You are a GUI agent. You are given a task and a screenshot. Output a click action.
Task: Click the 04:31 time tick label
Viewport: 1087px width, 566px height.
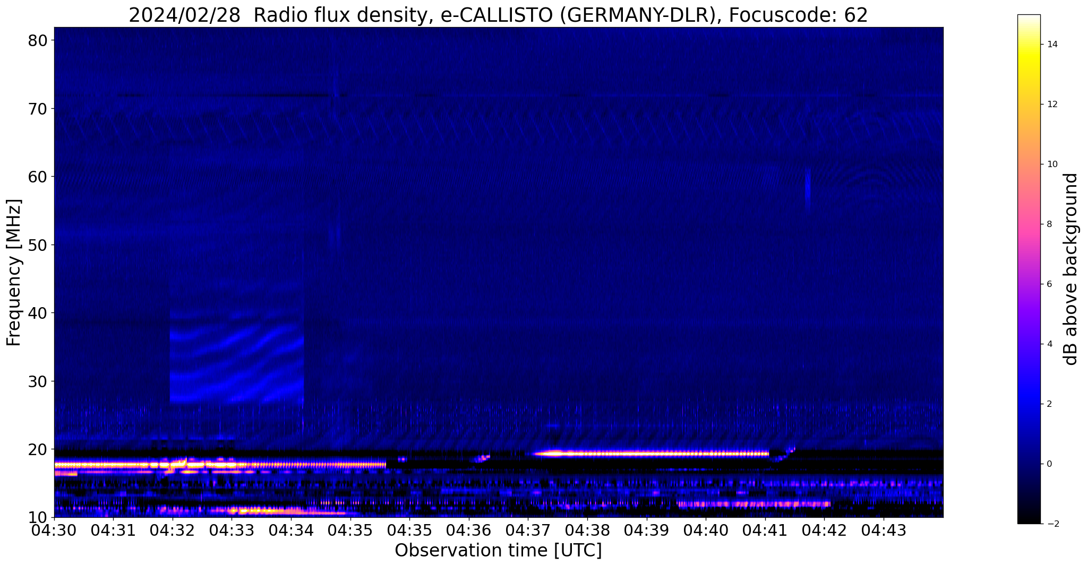tap(114, 530)
